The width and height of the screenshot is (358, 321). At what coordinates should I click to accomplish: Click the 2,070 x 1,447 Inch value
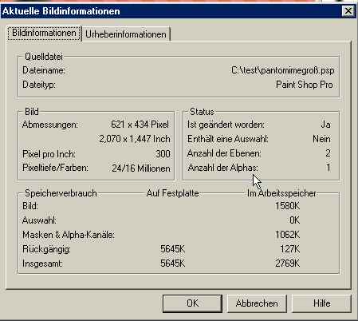tap(135, 139)
